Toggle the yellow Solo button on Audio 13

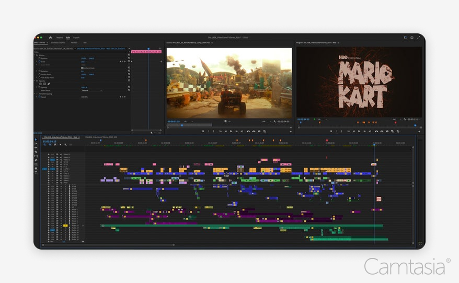pos(65,226)
